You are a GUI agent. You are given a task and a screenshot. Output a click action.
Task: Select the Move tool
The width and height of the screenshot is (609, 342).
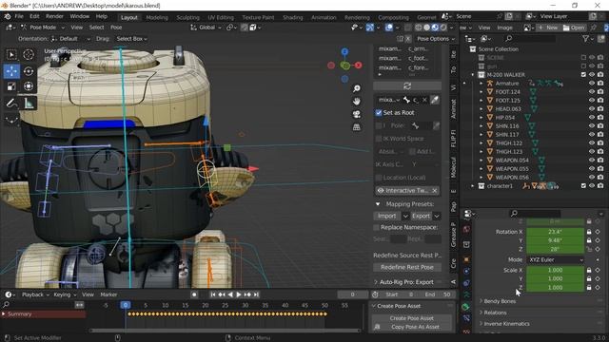11,71
